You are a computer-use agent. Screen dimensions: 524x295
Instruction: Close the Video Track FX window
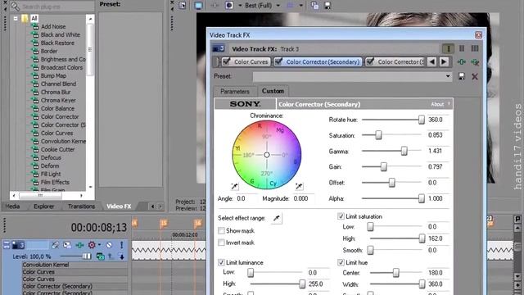478,35
